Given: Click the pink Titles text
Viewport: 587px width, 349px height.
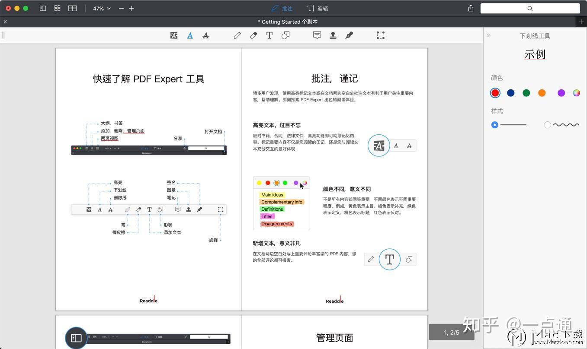Looking at the screenshot, I should tap(267, 216).
